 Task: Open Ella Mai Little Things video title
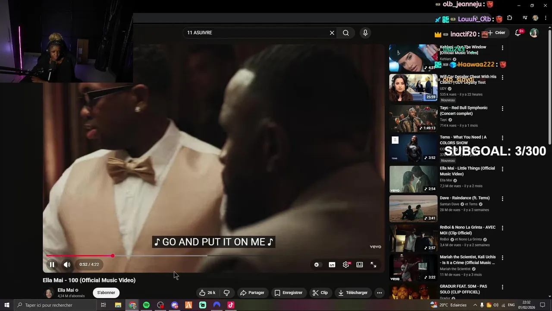click(467, 171)
